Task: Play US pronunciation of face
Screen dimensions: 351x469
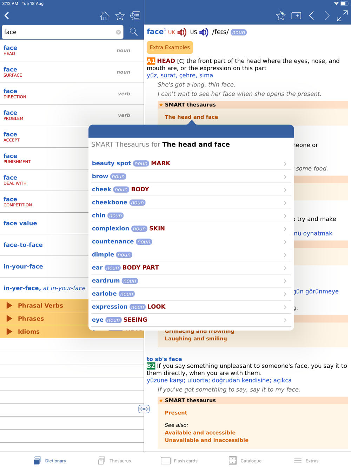Action: 204,32
